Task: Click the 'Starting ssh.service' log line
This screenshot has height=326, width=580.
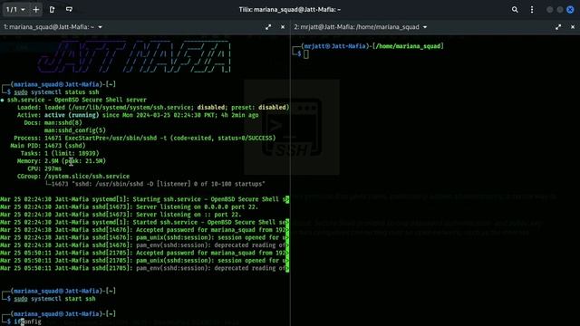Action: (x=144, y=199)
